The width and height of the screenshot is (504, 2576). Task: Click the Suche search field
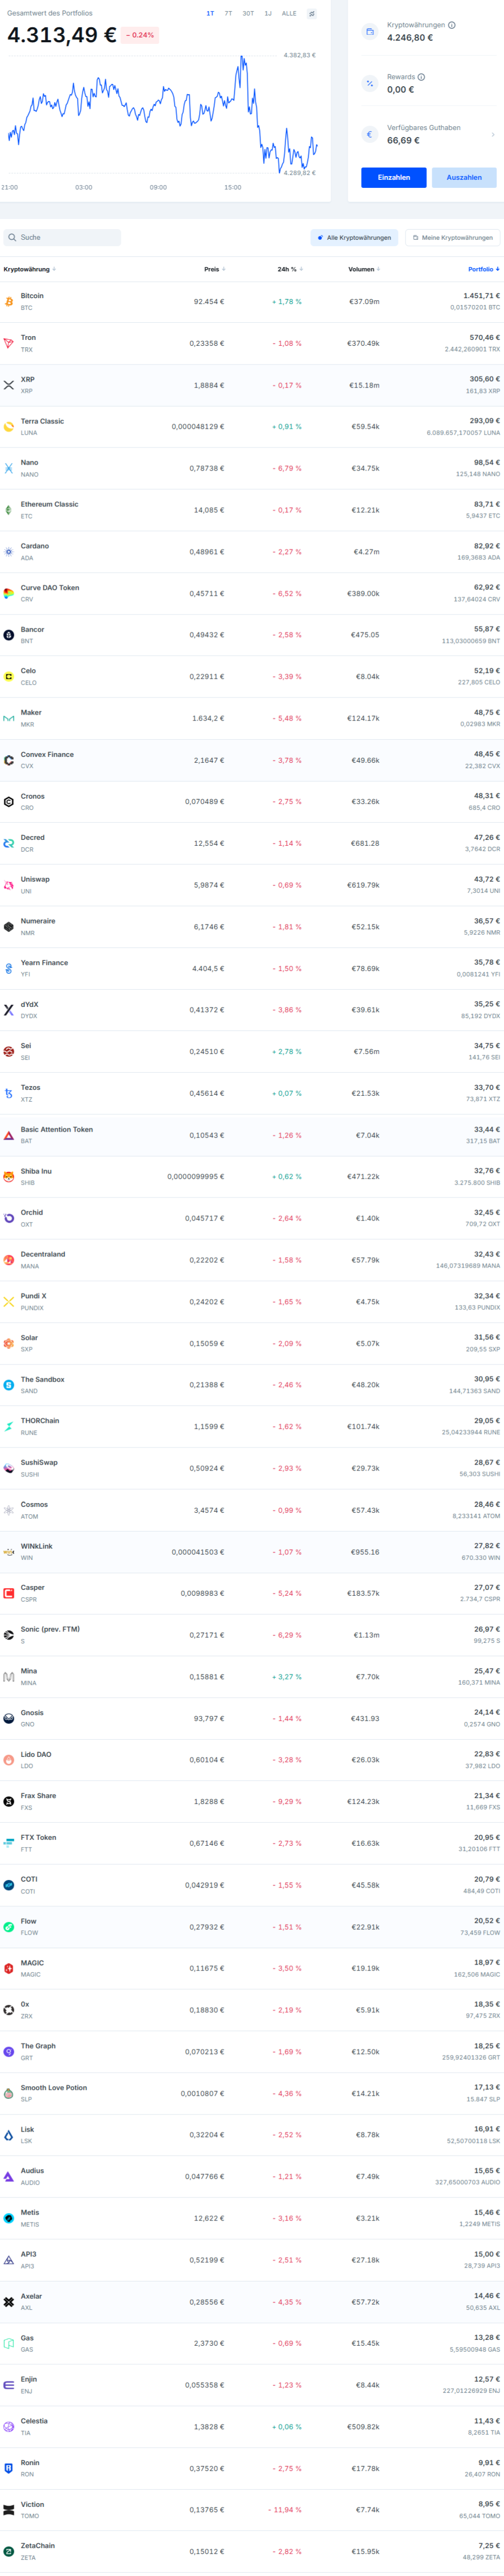click(x=62, y=238)
